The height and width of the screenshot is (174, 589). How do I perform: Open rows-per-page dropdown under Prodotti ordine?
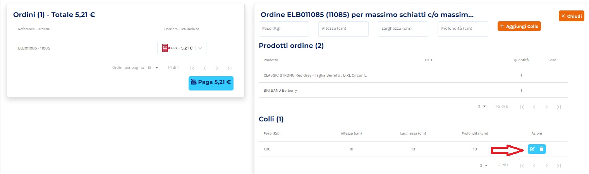point(482,106)
